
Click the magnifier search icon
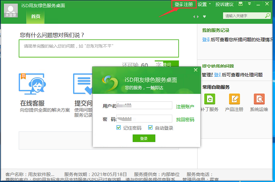click(x=268, y=16)
